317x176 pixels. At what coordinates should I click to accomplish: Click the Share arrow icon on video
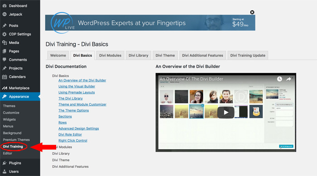[x=288, y=79]
